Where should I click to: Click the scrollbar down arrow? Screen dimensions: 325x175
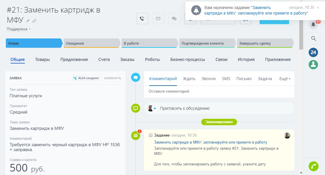[301, 173]
